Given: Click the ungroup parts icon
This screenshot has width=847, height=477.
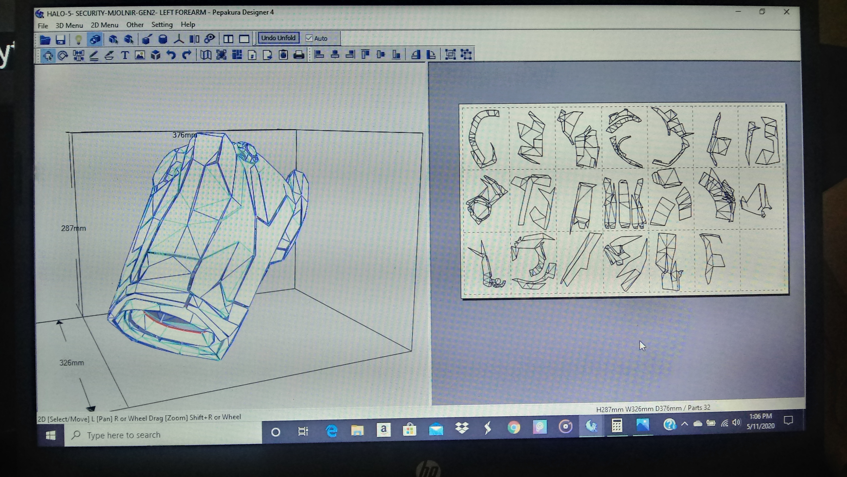Looking at the screenshot, I should [466, 54].
